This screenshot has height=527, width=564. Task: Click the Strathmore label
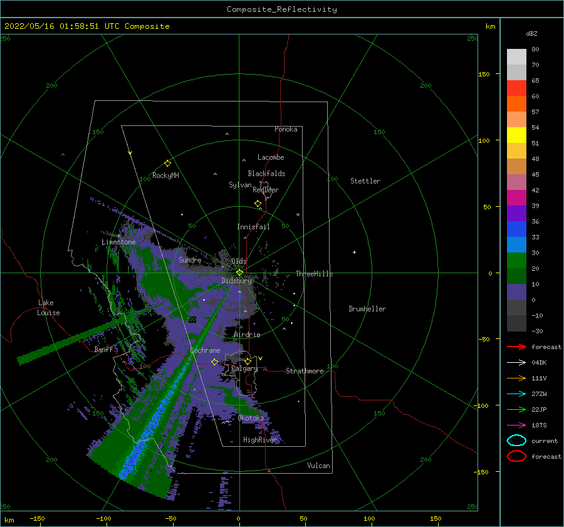(x=305, y=371)
